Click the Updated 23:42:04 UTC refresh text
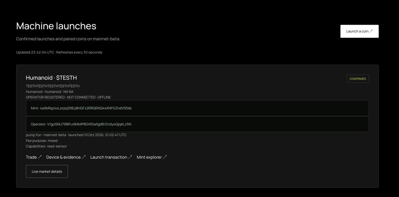The height and width of the screenshot is (197, 399). (59, 52)
